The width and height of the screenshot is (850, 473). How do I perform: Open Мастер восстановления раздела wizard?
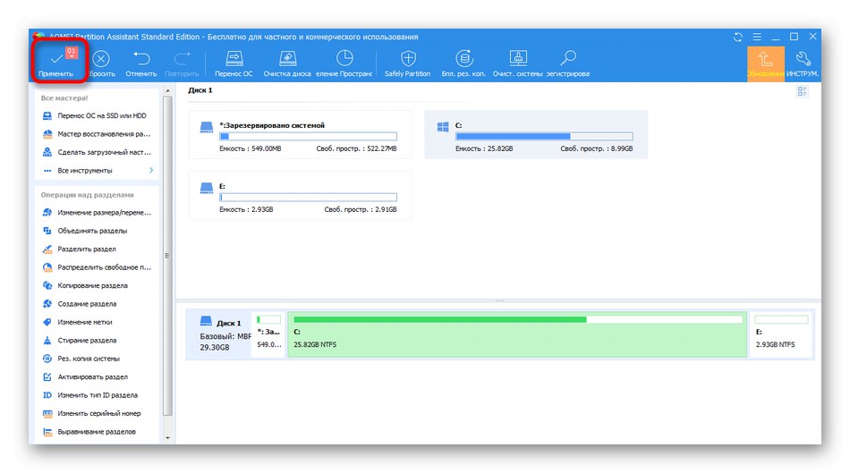96,134
